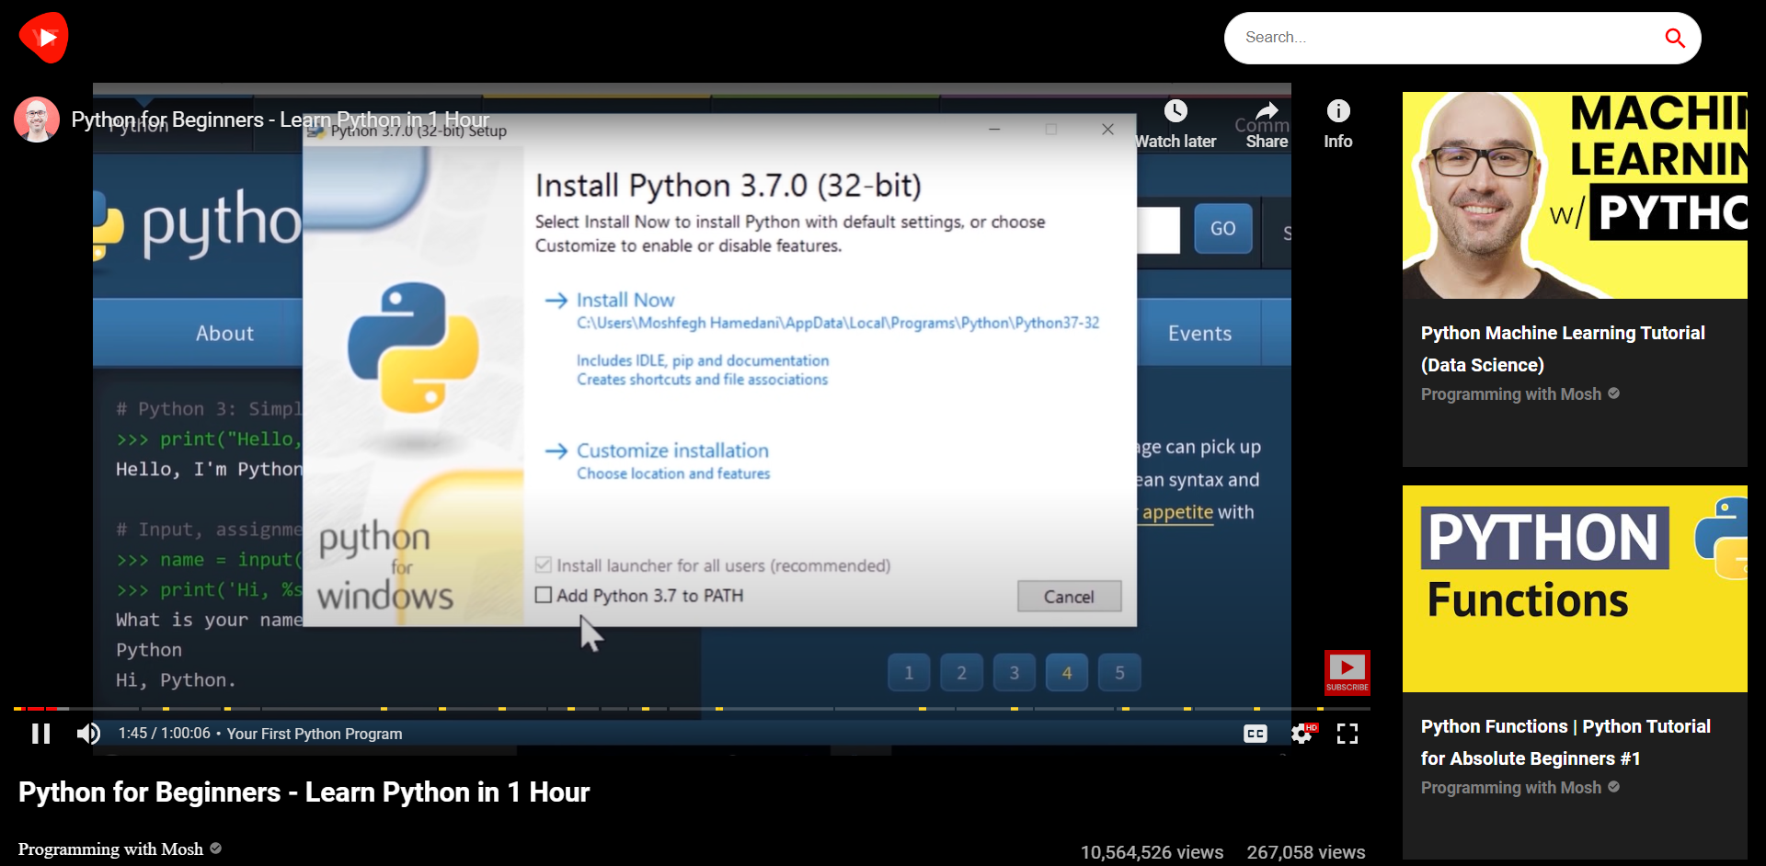
Task: Show the video Info panel
Action: pyautogui.click(x=1338, y=124)
